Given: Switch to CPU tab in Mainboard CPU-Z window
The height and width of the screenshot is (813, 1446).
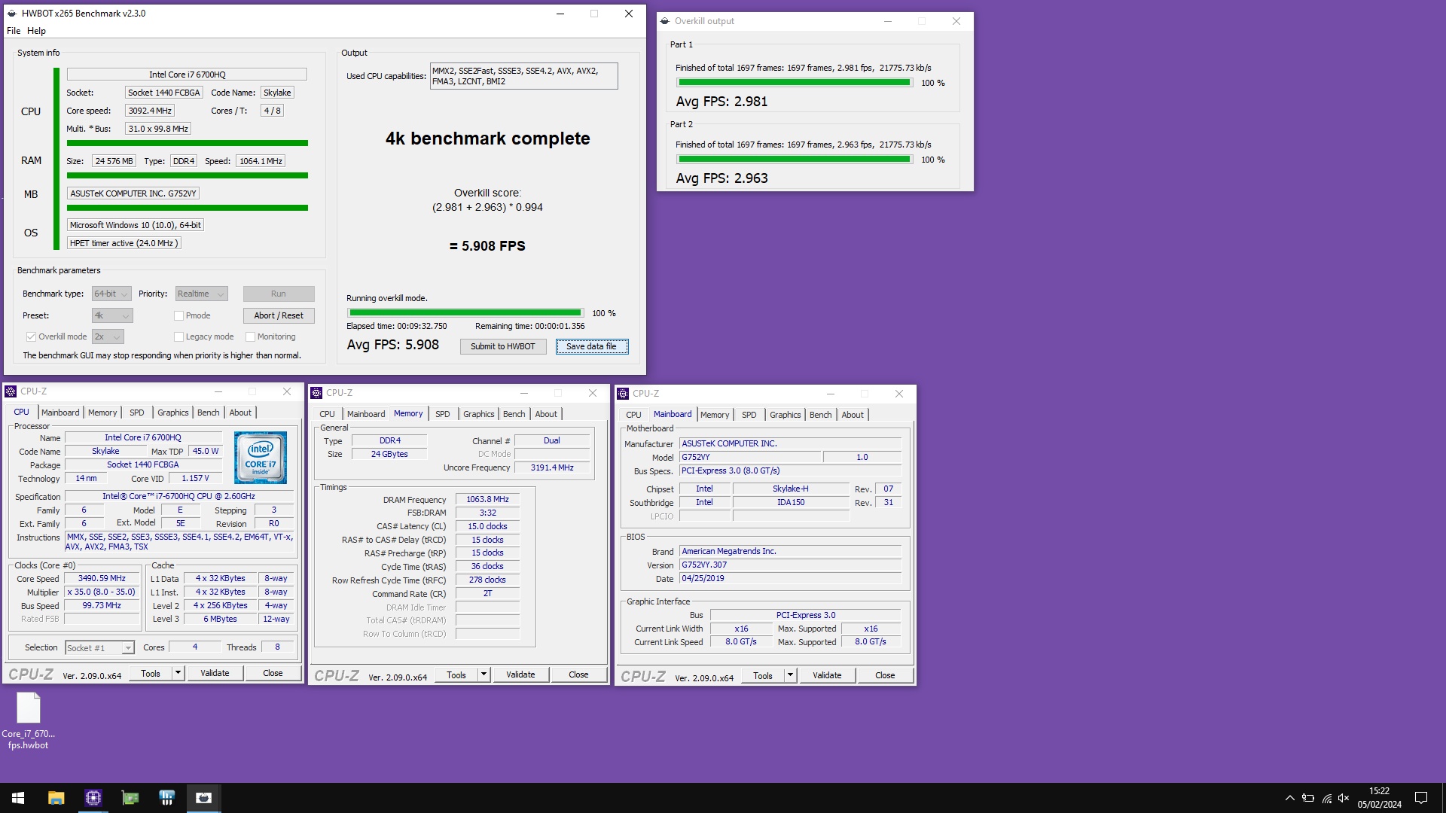Looking at the screenshot, I should (x=634, y=415).
